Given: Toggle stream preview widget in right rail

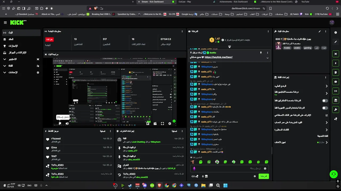Looking at the screenshot, I should pyautogui.click(x=336, y=54).
